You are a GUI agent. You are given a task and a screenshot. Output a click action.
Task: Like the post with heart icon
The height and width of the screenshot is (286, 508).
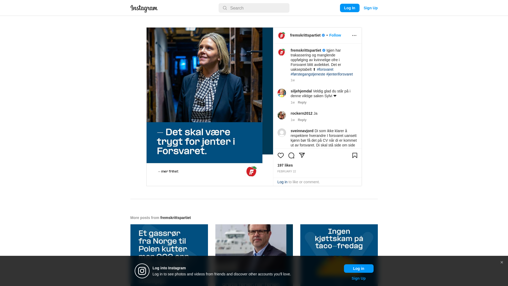click(x=281, y=155)
